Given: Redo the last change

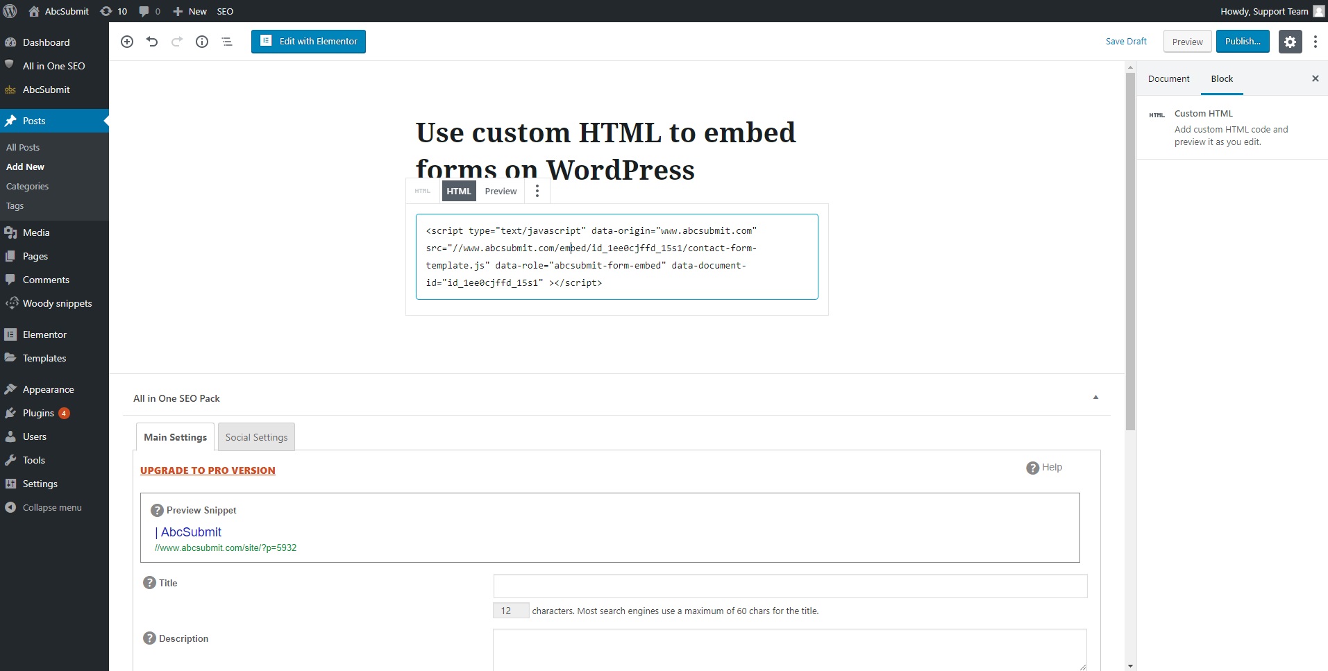Looking at the screenshot, I should 176,42.
